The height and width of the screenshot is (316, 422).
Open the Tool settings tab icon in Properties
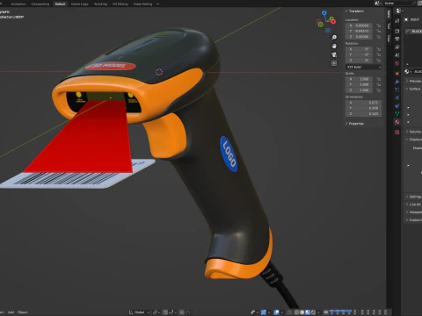397,20
